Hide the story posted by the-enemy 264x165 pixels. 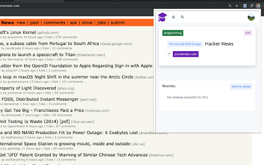click(x=50, y=59)
